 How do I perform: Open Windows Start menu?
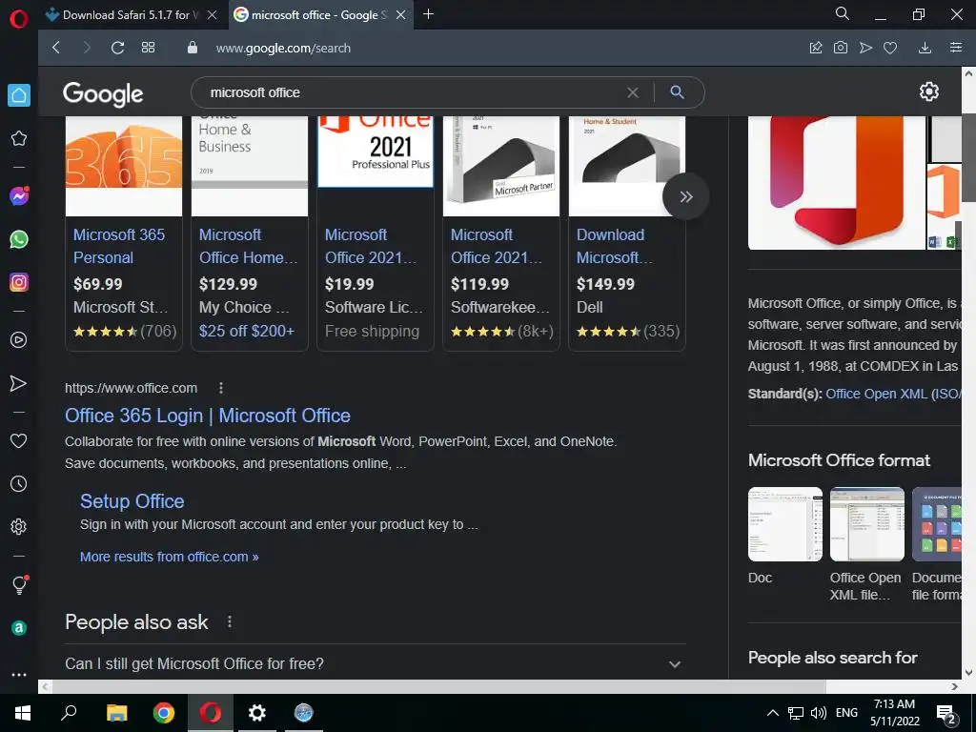point(23,713)
